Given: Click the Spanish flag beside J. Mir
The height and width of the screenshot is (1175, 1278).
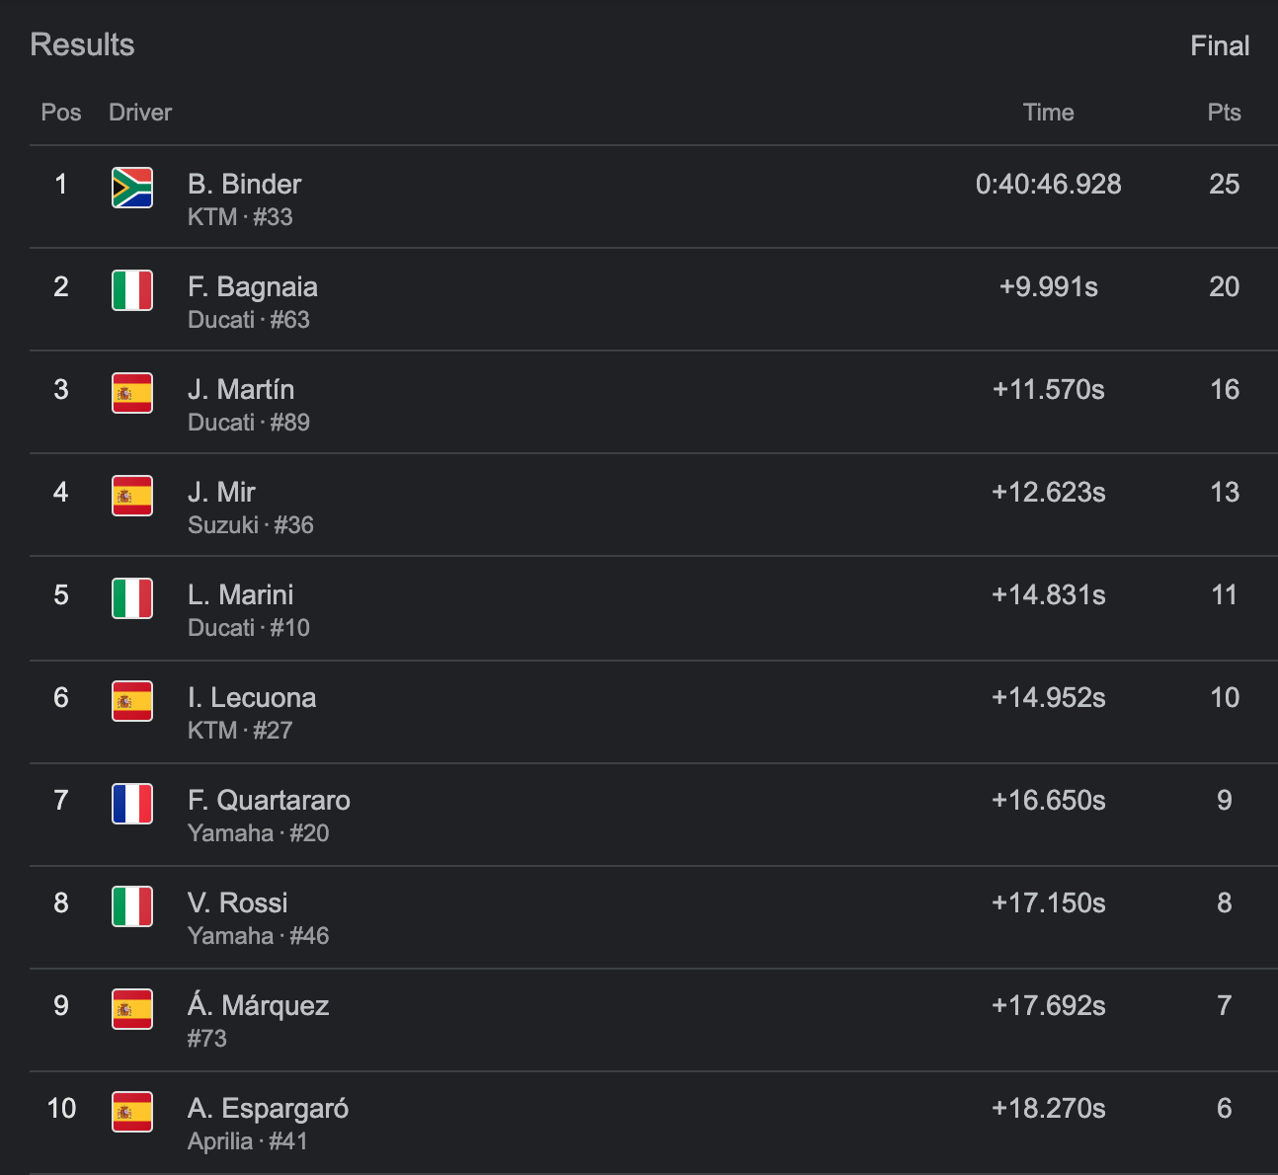Looking at the screenshot, I should [x=132, y=496].
